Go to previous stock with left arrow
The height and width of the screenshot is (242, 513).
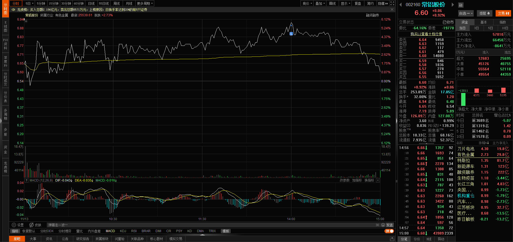(400, 5)
